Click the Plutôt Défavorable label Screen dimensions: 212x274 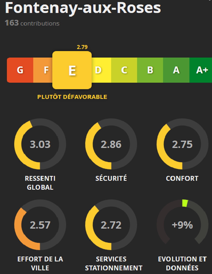tap(72, 97)
